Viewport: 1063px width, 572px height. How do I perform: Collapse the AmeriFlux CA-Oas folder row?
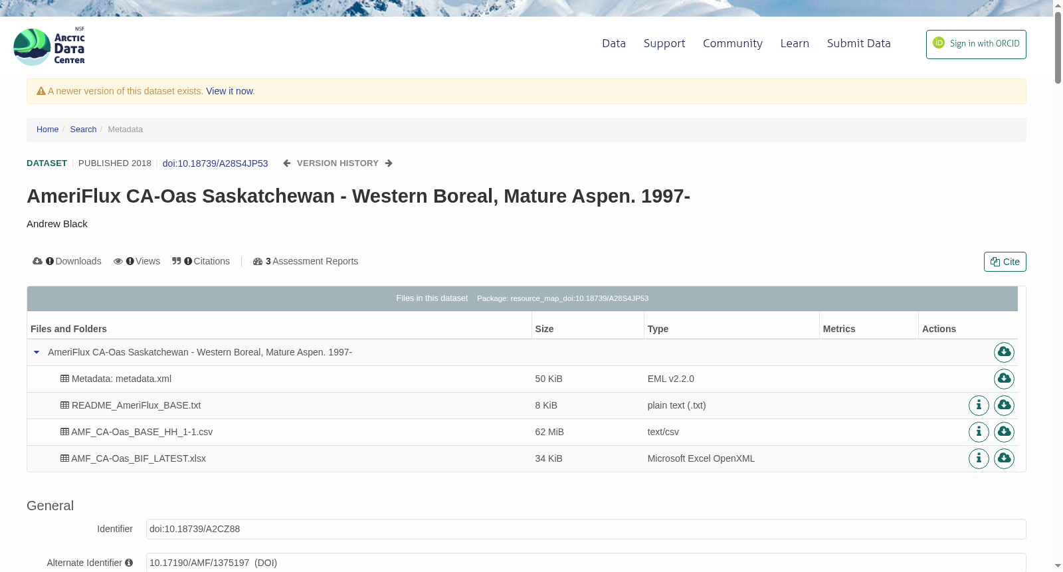[37, 352]
